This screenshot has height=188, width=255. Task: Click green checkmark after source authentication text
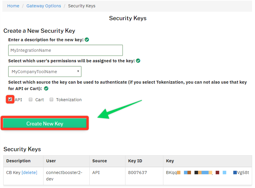pos(46,88)
